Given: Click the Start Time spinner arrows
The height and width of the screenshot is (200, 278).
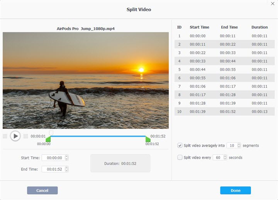Looking at the screenshot, I should [66, 158].
